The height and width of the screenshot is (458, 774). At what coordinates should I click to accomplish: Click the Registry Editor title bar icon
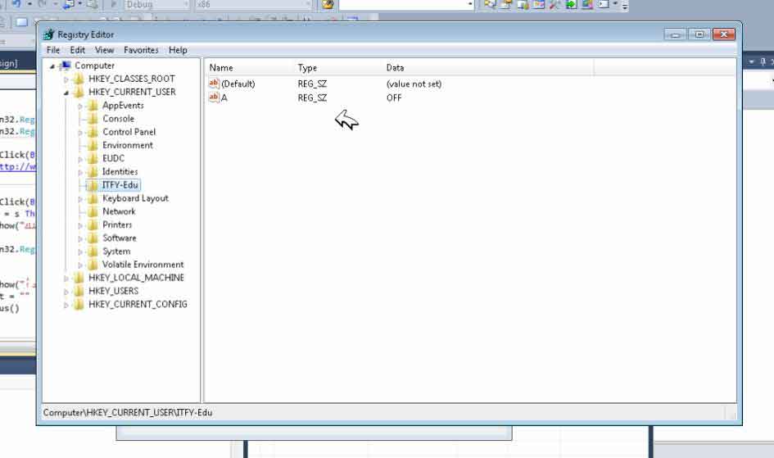pos(48,34)
